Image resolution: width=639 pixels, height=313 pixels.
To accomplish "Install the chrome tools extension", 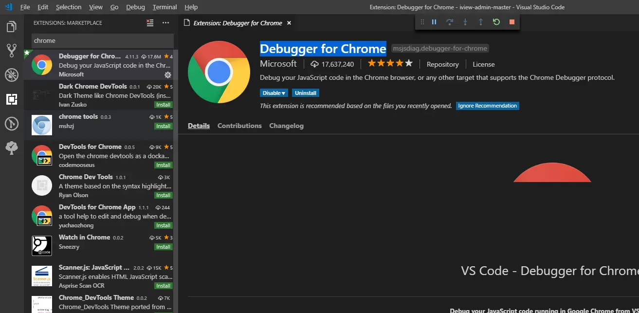I will (x=164, y=126).
